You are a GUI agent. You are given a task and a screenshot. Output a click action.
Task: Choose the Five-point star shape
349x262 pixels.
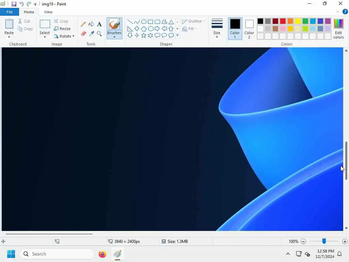pos(144,35)
